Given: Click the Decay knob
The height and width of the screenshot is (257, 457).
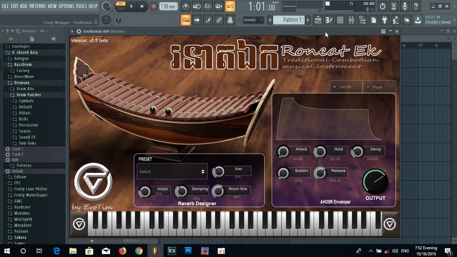Looking at the screenshot, I should pyautogui.click(x=357, y=152).
